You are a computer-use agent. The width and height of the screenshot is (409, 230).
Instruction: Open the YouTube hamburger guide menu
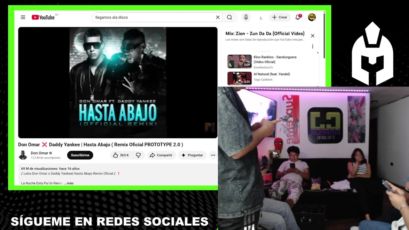pos(23,17)
